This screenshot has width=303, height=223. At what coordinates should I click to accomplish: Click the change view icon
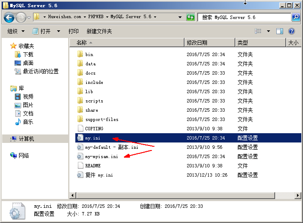click(x=258, y=31)
